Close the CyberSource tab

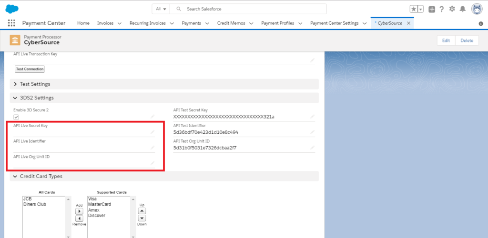[x=408, y=23]
